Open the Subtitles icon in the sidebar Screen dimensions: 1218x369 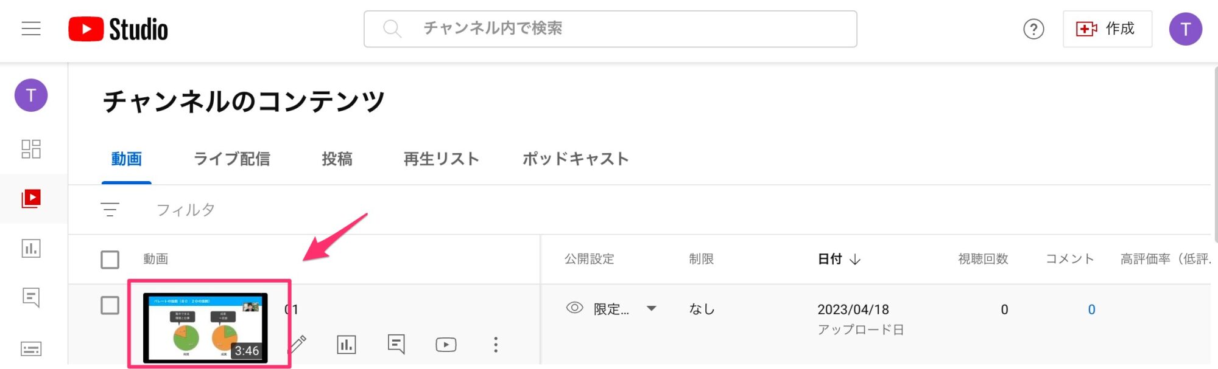coord(31,349)
